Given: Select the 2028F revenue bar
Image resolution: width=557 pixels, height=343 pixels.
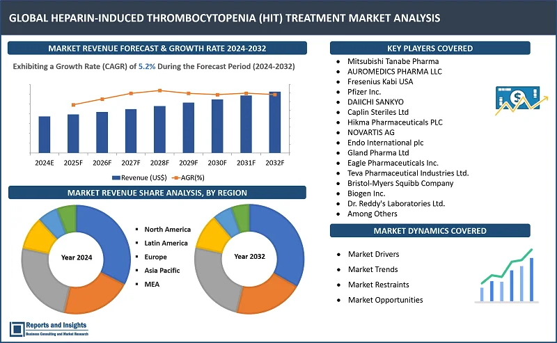Looking at the screenshot, I should (160, 129).
